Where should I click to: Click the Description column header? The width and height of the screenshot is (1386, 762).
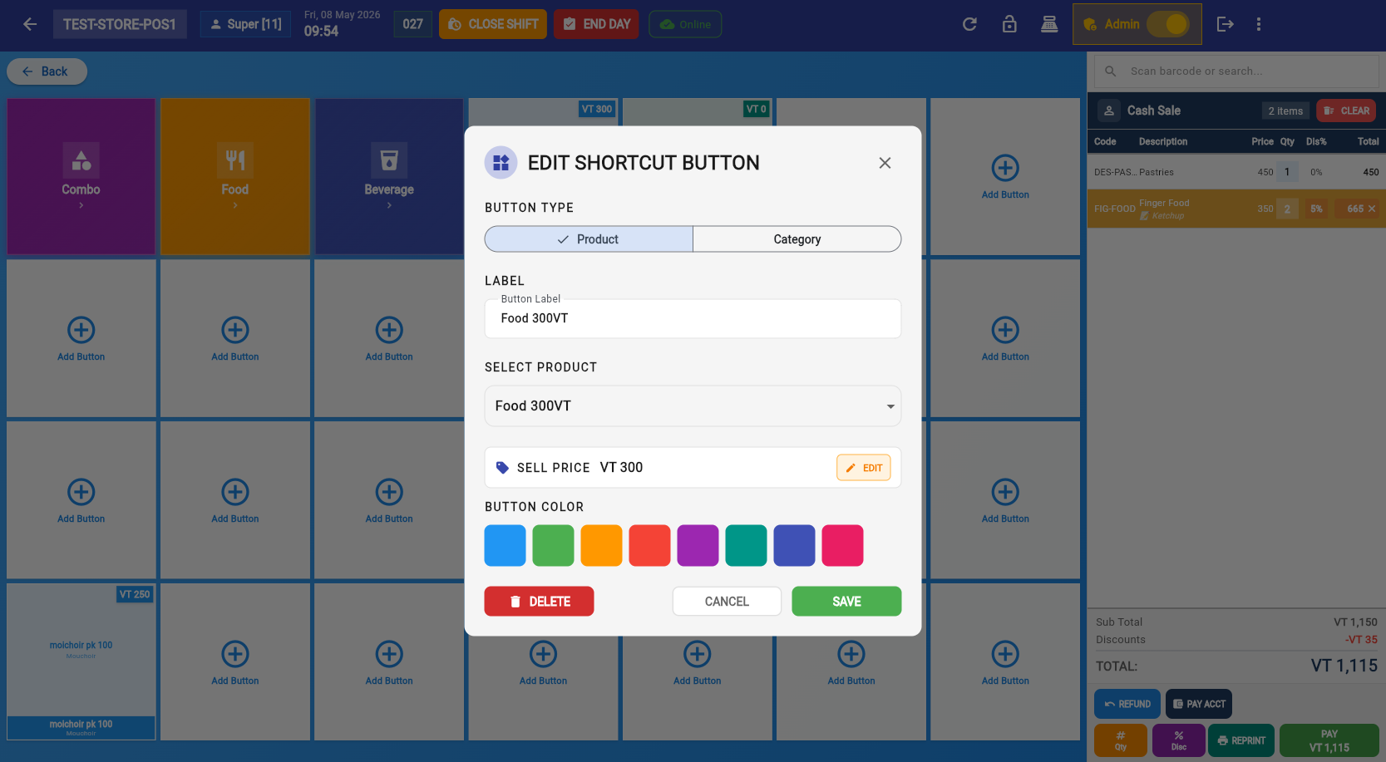click(1162, 142)
